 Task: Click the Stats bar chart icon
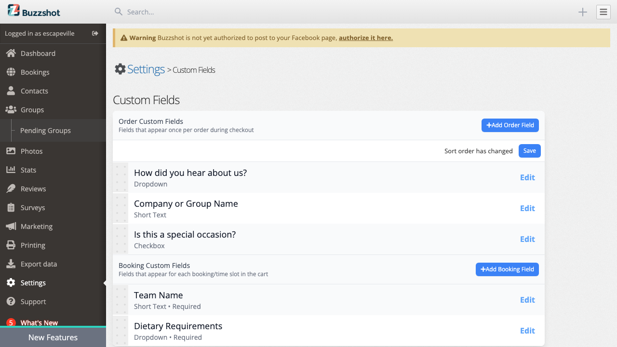11,170
